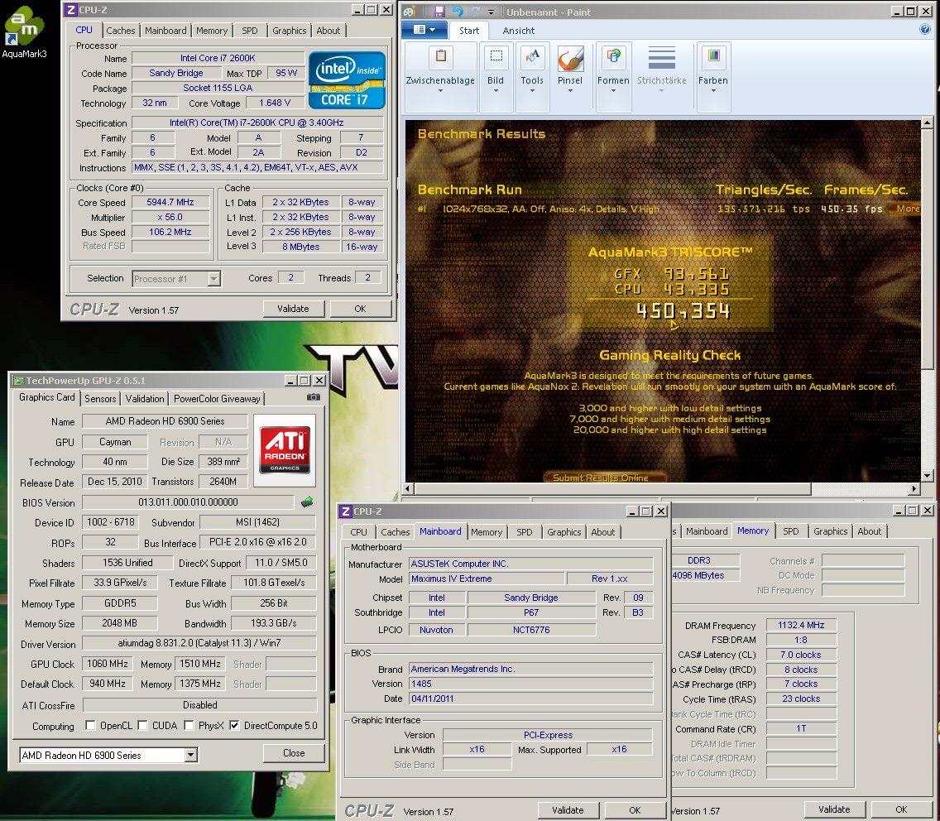Click the Z icon of Mainboard CPU-Z window
Viewport: 940px width, 821px height.
coord(345,511)
